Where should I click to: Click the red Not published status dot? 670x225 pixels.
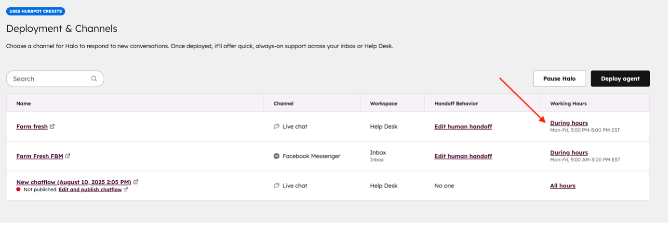(x=18, y=190)
